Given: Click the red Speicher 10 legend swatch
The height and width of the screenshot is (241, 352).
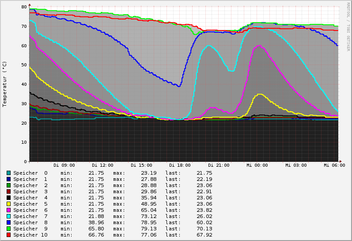Looking at the screenshot, I should (8, 235).
